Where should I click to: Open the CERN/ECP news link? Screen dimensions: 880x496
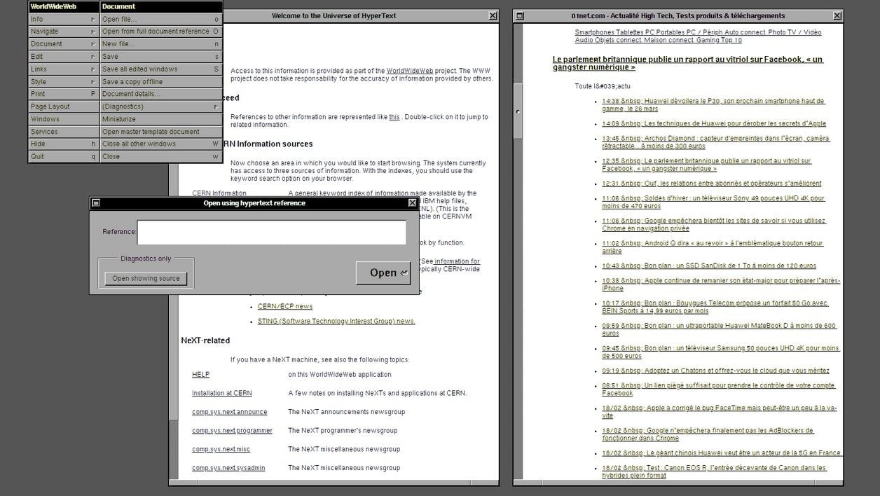pyautogui.click(x=285, y=306)
